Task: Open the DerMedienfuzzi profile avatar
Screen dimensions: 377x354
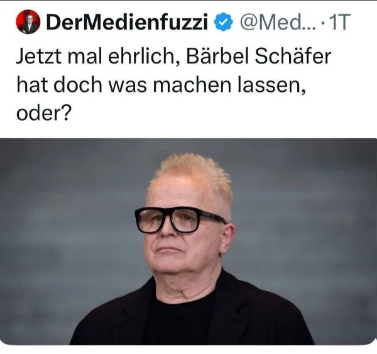Action: click(28, 21)
